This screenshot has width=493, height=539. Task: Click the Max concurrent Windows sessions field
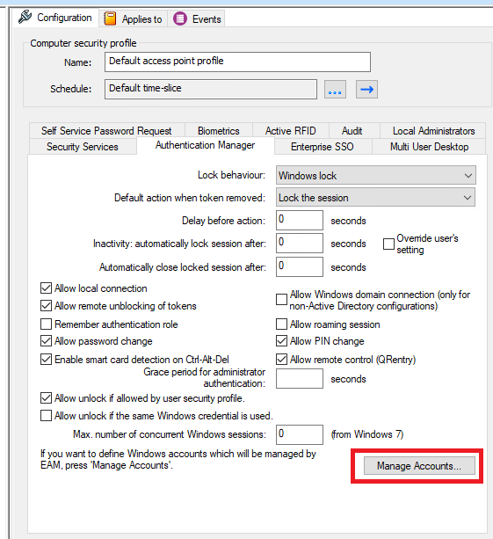[x=300, y=434]
